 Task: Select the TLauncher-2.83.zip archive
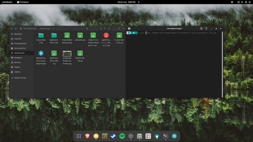(x=119, y=38)
